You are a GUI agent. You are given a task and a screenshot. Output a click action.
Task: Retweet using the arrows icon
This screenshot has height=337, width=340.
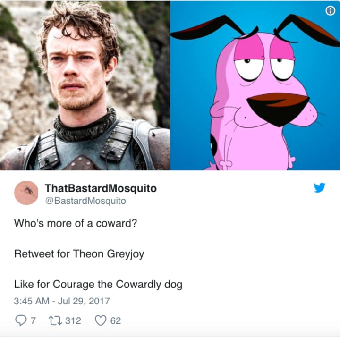pyautogui.click(x=55, y=320)
